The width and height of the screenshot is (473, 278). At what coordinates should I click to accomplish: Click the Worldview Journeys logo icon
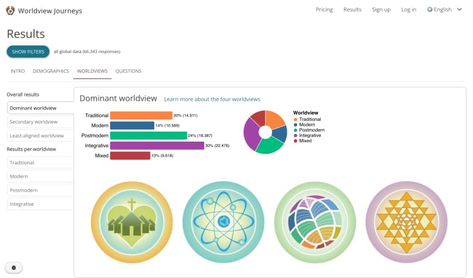point(10,10)
